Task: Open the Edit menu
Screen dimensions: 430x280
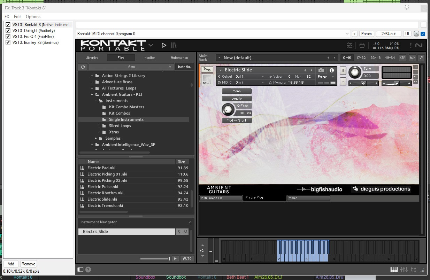Action: tap(17, 17)
